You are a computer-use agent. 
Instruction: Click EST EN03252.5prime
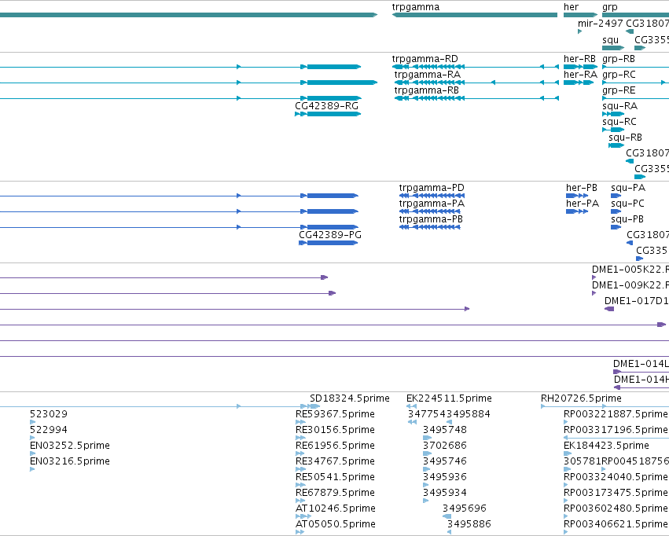click(x=70, y=446)
